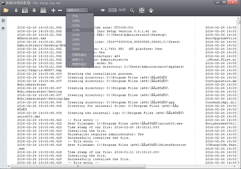
Task: Go to next page arrow
Action: click(103, 10)
